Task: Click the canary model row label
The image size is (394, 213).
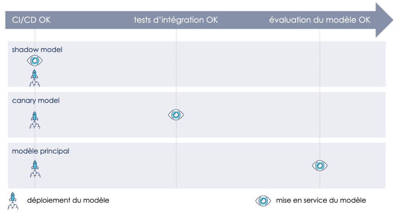Action: tap(36, 101)
